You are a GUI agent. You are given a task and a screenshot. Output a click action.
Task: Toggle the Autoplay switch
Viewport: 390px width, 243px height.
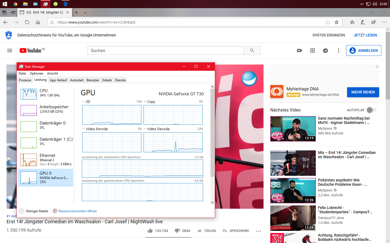click(372, 110)
